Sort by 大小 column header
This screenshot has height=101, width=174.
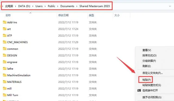[x=117, y=15]
